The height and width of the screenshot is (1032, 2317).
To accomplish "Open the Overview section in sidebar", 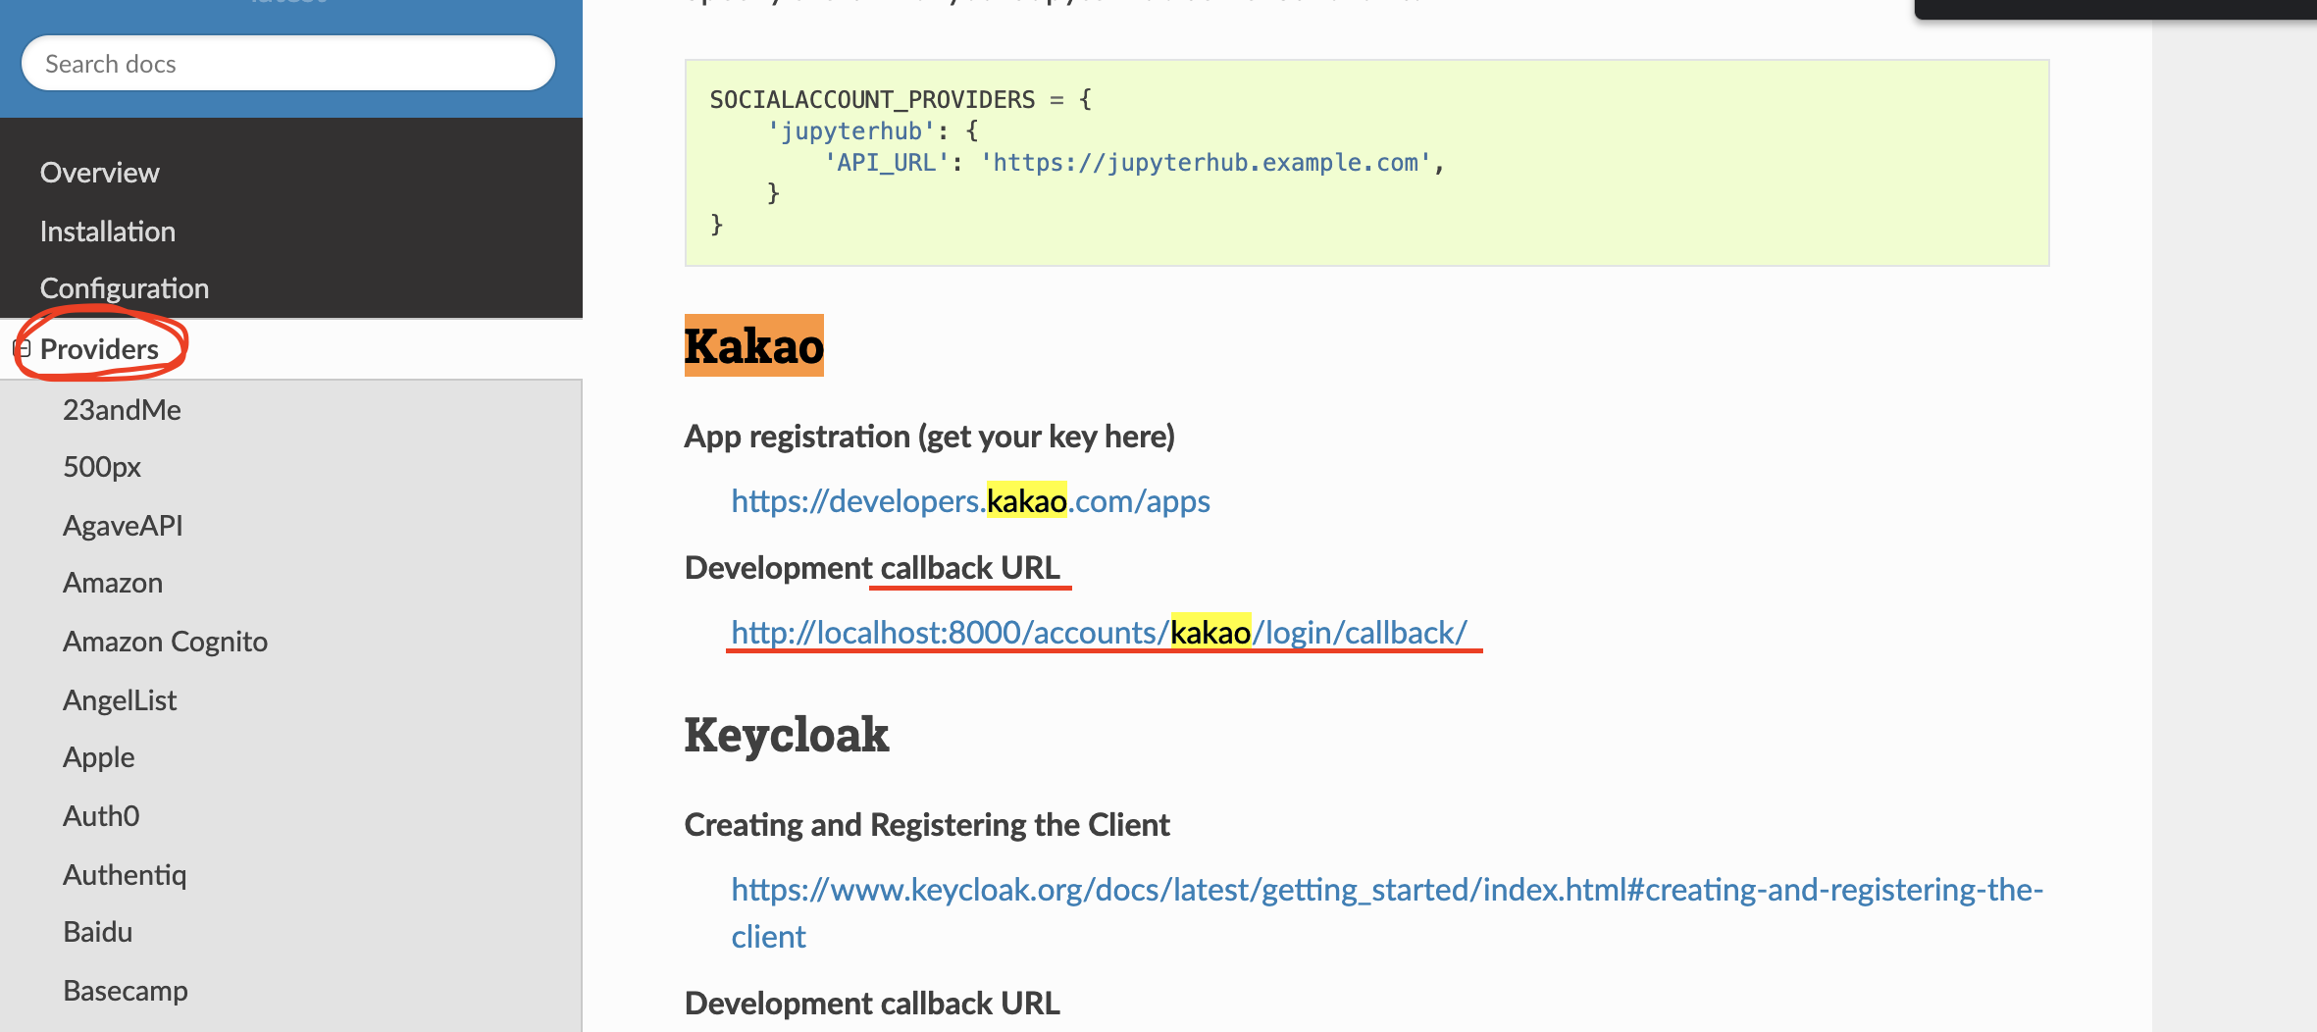I will [x=99, y=173].
